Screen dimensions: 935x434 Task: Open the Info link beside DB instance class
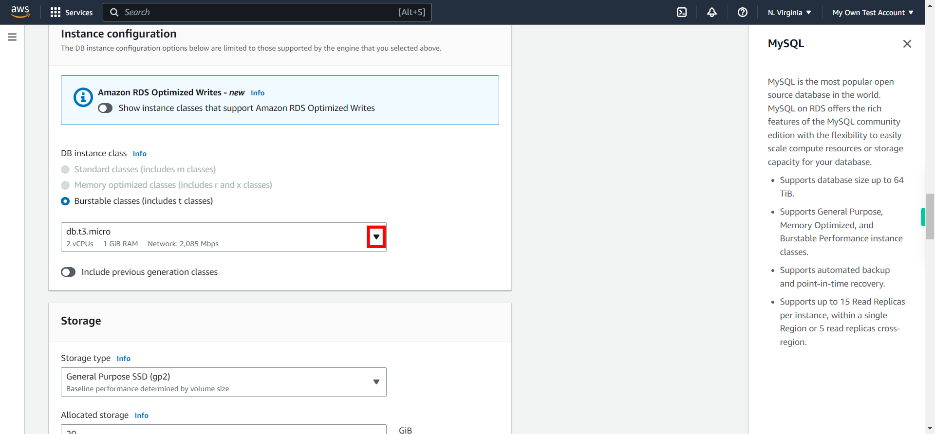tap(139, 154)
